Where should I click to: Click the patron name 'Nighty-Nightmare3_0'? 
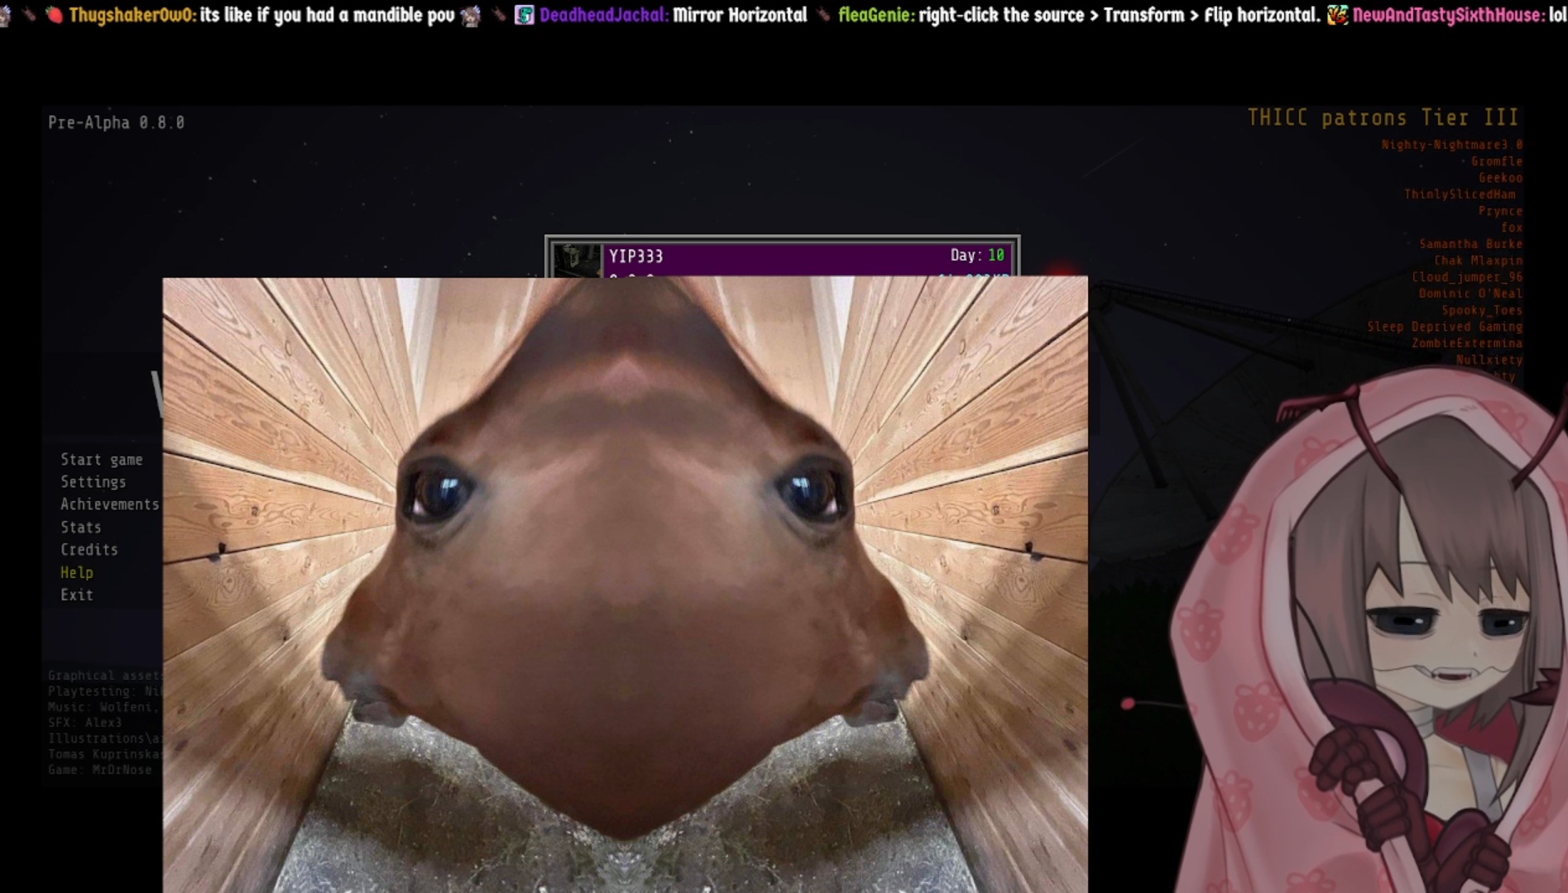[1451, 145]
